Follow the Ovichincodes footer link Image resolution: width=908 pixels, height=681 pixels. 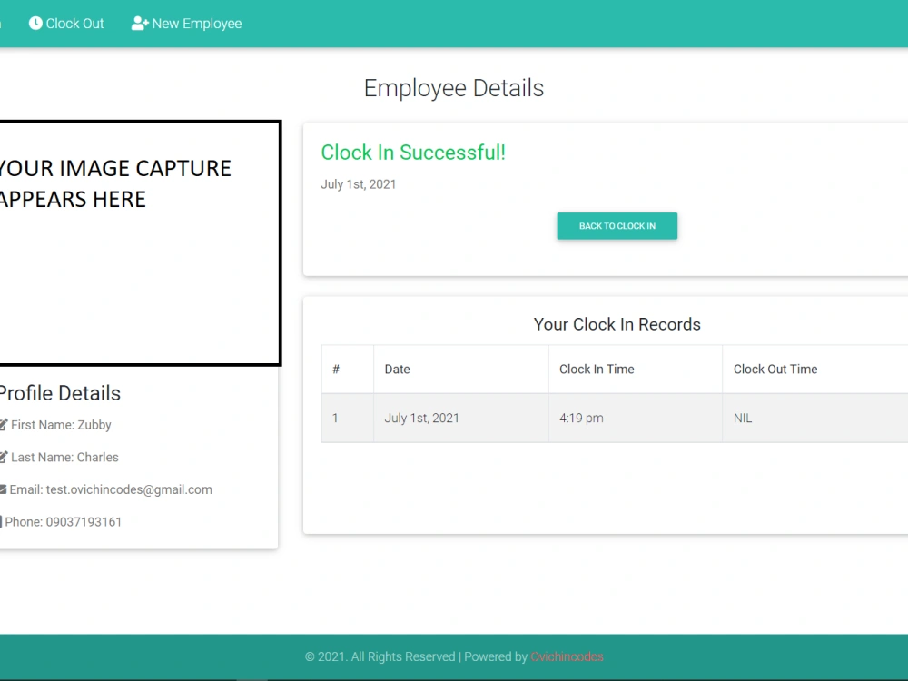567,656
